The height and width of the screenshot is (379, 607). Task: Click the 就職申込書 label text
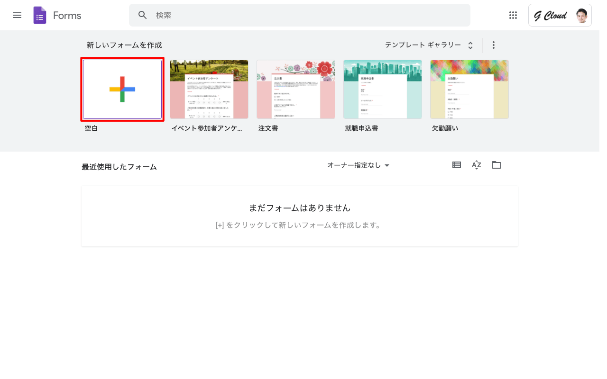pyautogui.click(x=362, y=128)
